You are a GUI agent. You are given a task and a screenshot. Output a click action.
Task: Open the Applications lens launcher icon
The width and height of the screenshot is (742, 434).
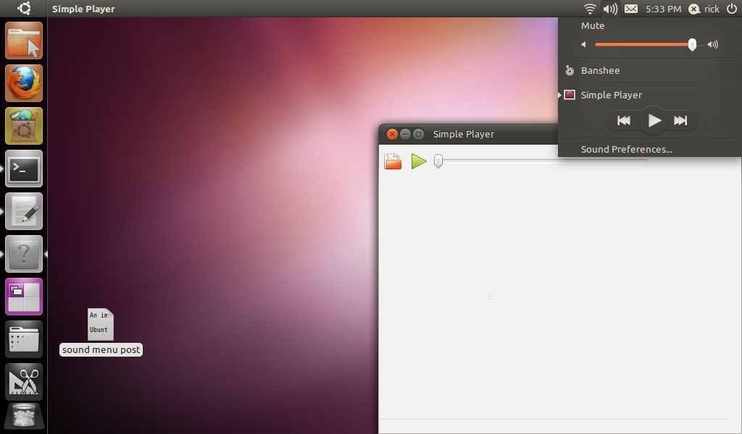pyautogui.click(x=24, y=339)
